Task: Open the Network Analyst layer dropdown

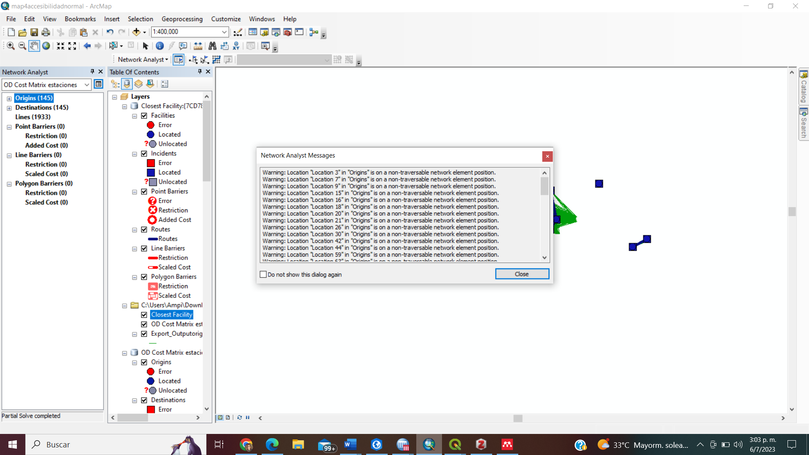Action: coord(86,84)
